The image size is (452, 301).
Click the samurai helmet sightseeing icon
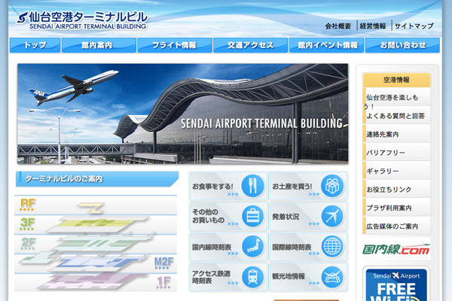click(332, 277)
